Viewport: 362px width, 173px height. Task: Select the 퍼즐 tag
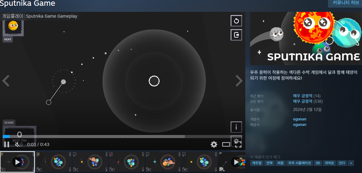280,163
